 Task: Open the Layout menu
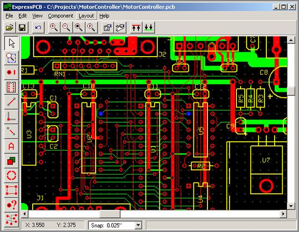(86, 16)
